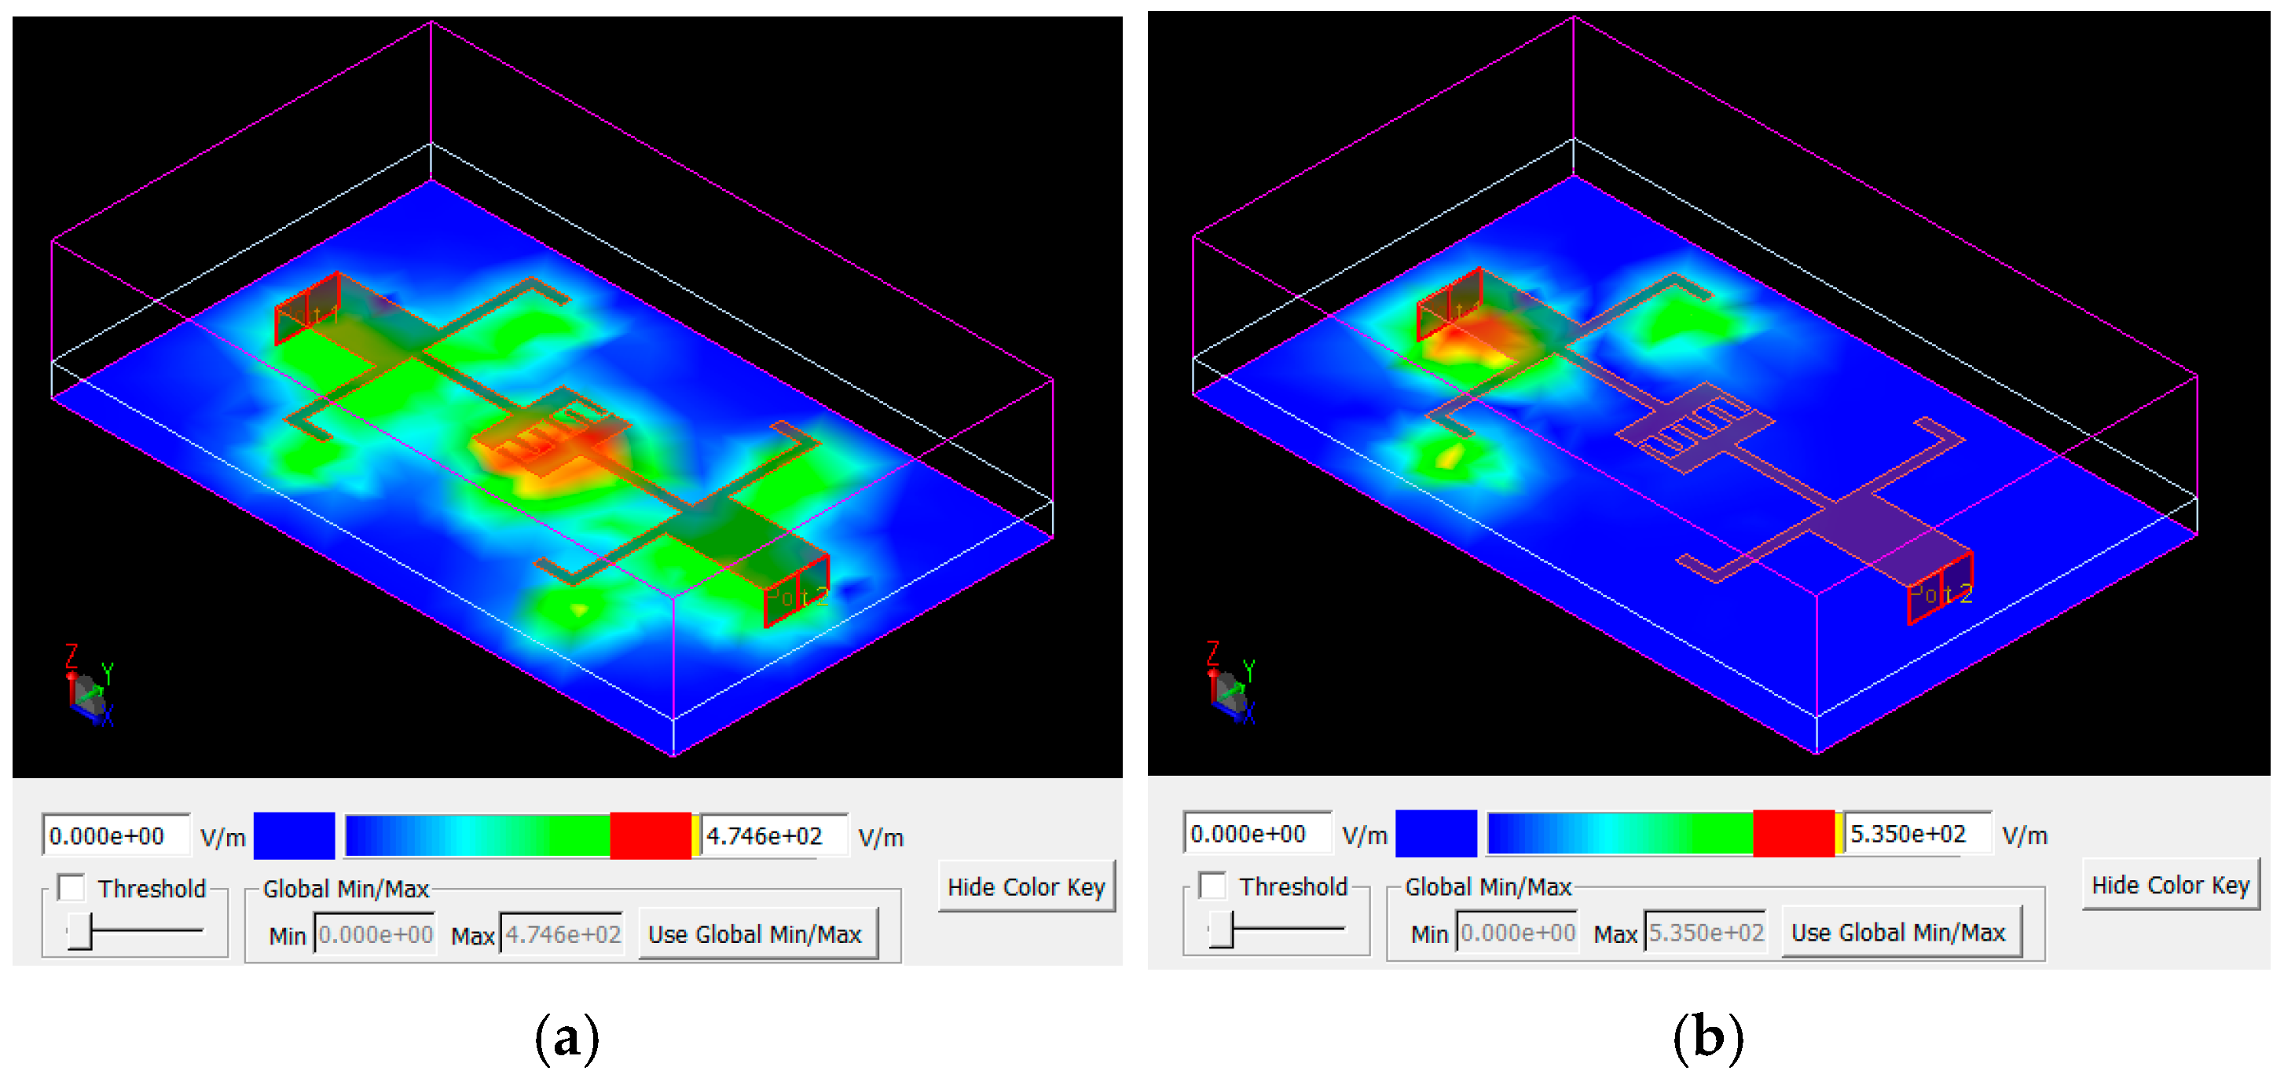Click the Global Max 5.350e+02 field in panel (b)
This screenshot has width=2284, height=1078.
[1705, 932]
